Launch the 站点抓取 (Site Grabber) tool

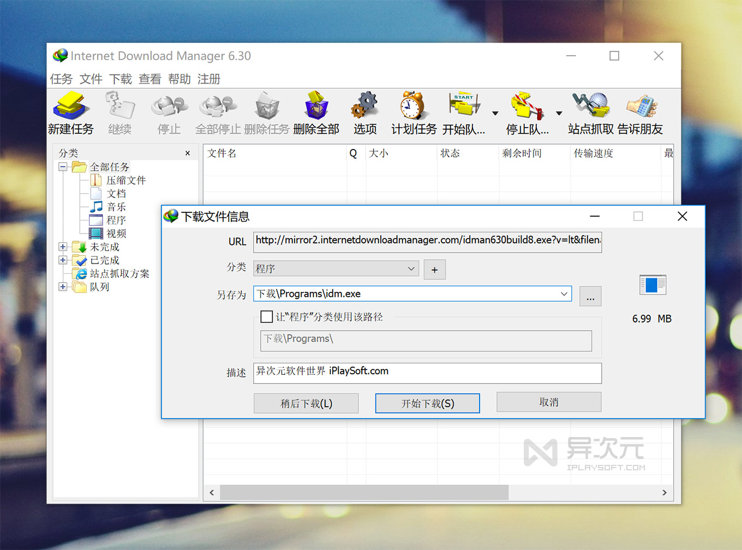(x=590, y=112)
